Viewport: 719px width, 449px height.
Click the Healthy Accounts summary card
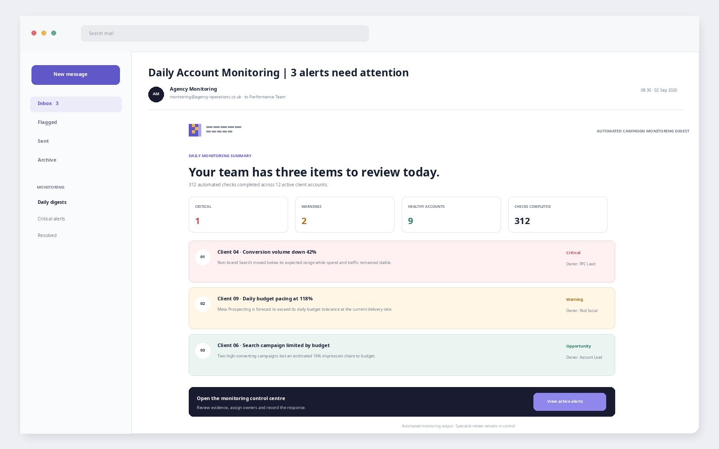(x=451, y=215)
